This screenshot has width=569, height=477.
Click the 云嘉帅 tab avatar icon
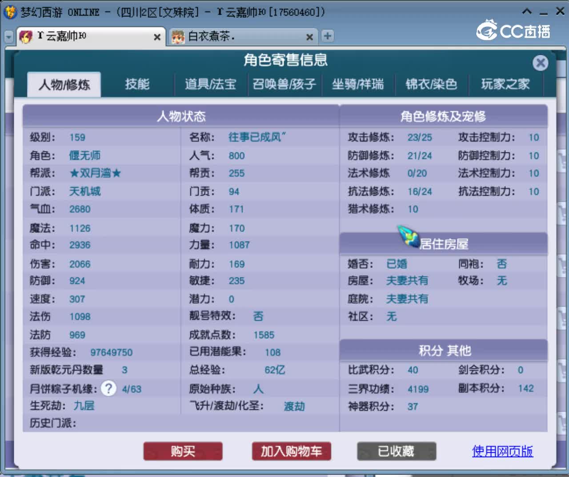pos(26,36)
